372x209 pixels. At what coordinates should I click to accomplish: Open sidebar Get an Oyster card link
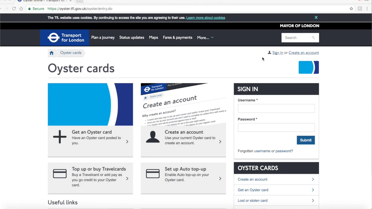point(253,190)
